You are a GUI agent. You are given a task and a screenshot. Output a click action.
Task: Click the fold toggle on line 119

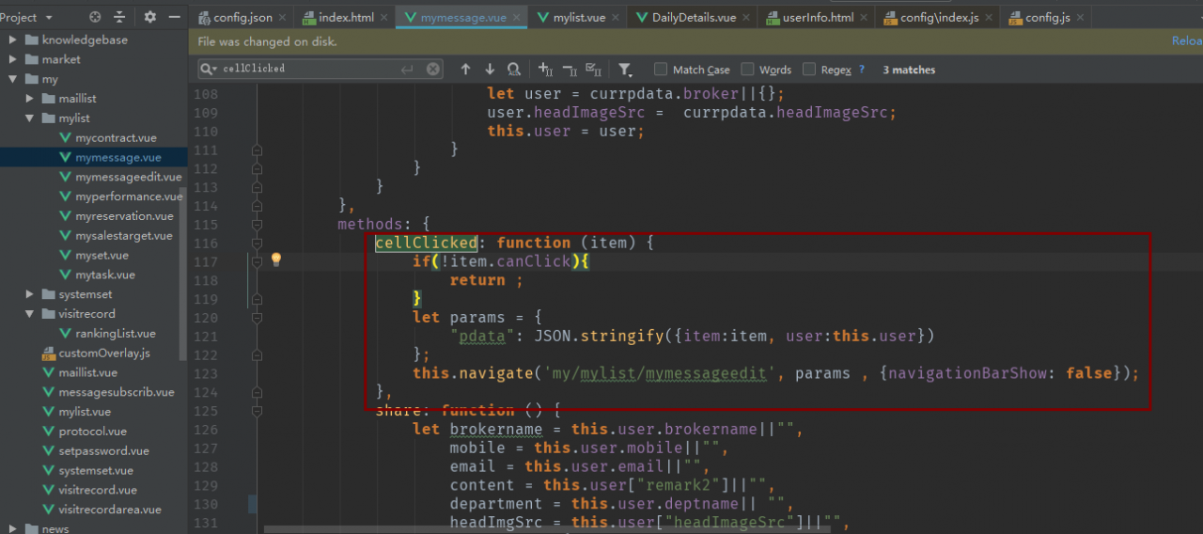(x=257, y=299)
